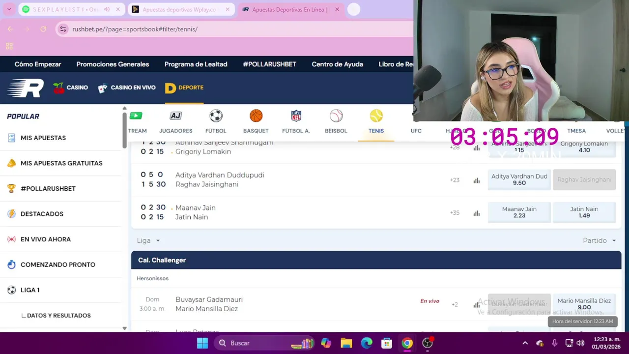The image size is (629, 354).
Task: Open Programa de Lealtad menu item
Action: (196, 64)
